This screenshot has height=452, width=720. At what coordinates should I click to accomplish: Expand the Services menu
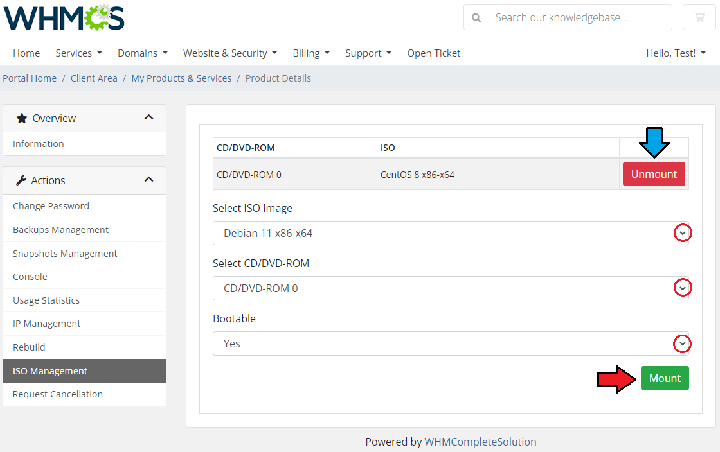coord(78,53)
